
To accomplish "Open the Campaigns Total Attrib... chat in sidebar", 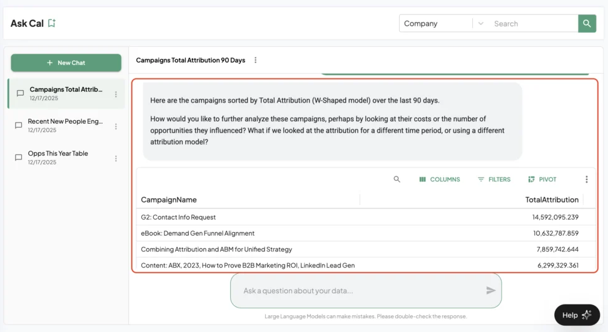I will pyautogui.click(x=66, y=94).
